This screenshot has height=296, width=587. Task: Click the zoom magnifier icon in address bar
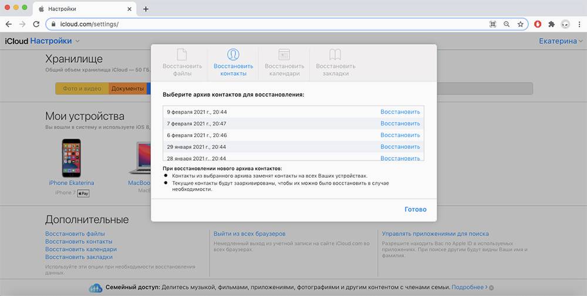pyautogui.click(x=507, y=25)
